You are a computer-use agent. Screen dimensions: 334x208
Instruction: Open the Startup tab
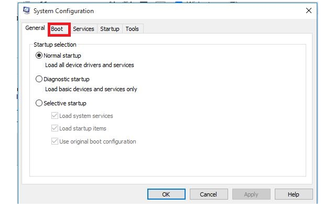click(x=110, y=29)
